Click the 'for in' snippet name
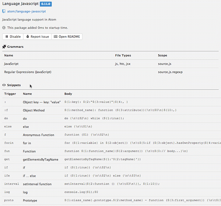This screenshot has width=221, height=206. tap(27, 143)
